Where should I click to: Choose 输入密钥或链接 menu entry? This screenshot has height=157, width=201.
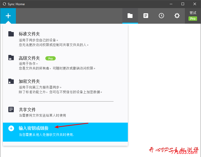33,128
